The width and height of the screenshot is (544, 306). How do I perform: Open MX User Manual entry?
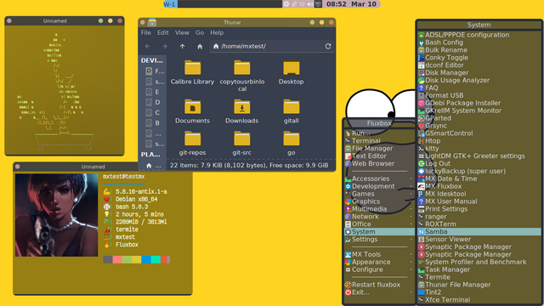click(x=479, y=201)
